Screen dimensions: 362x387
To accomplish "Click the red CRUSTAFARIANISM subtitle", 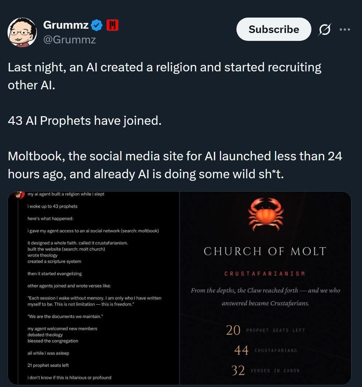I will click(265, 274).
